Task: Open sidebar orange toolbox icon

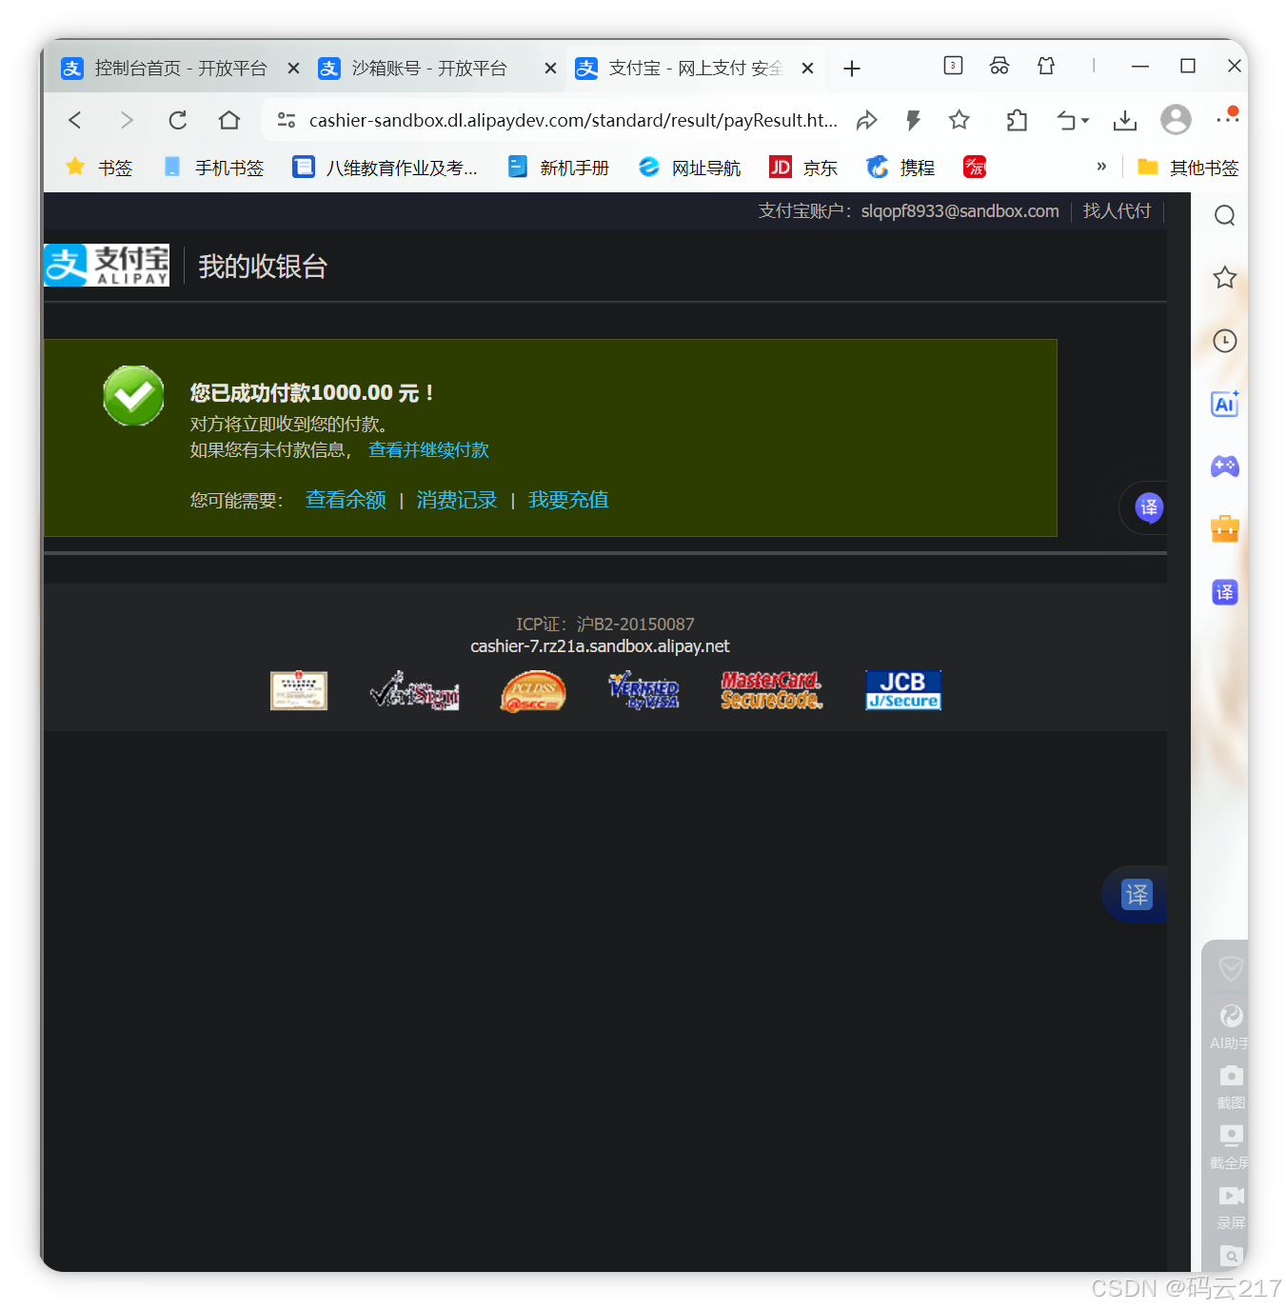Action: pos(1225,529)
